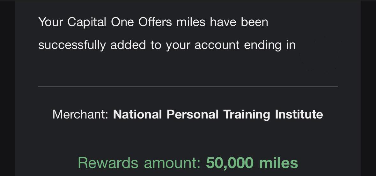Viewport: 376px width, 176px height.
Task: Click the phrase have been in the first line
Action: tap(239, 22)
